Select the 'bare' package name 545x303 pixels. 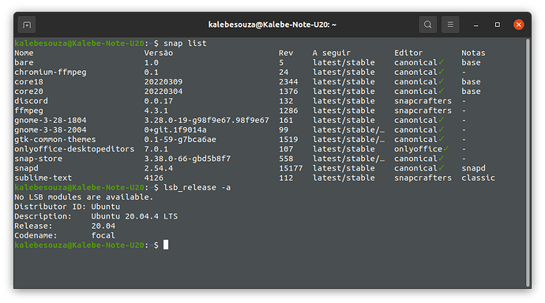point(24,62)
